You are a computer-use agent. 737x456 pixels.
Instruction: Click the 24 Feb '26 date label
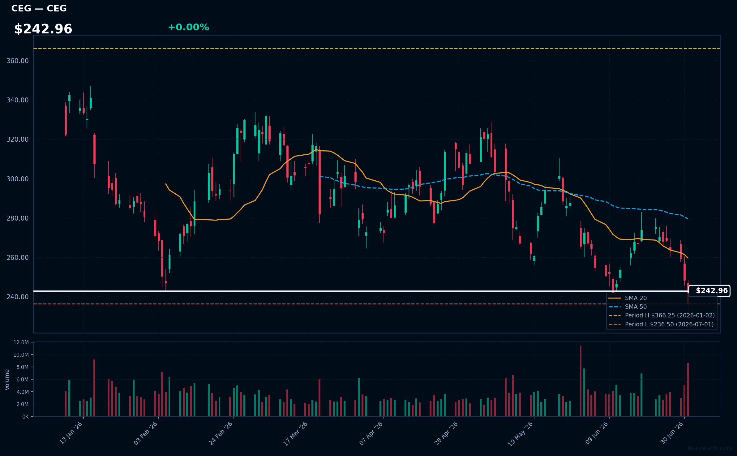[x=221, y=433]
